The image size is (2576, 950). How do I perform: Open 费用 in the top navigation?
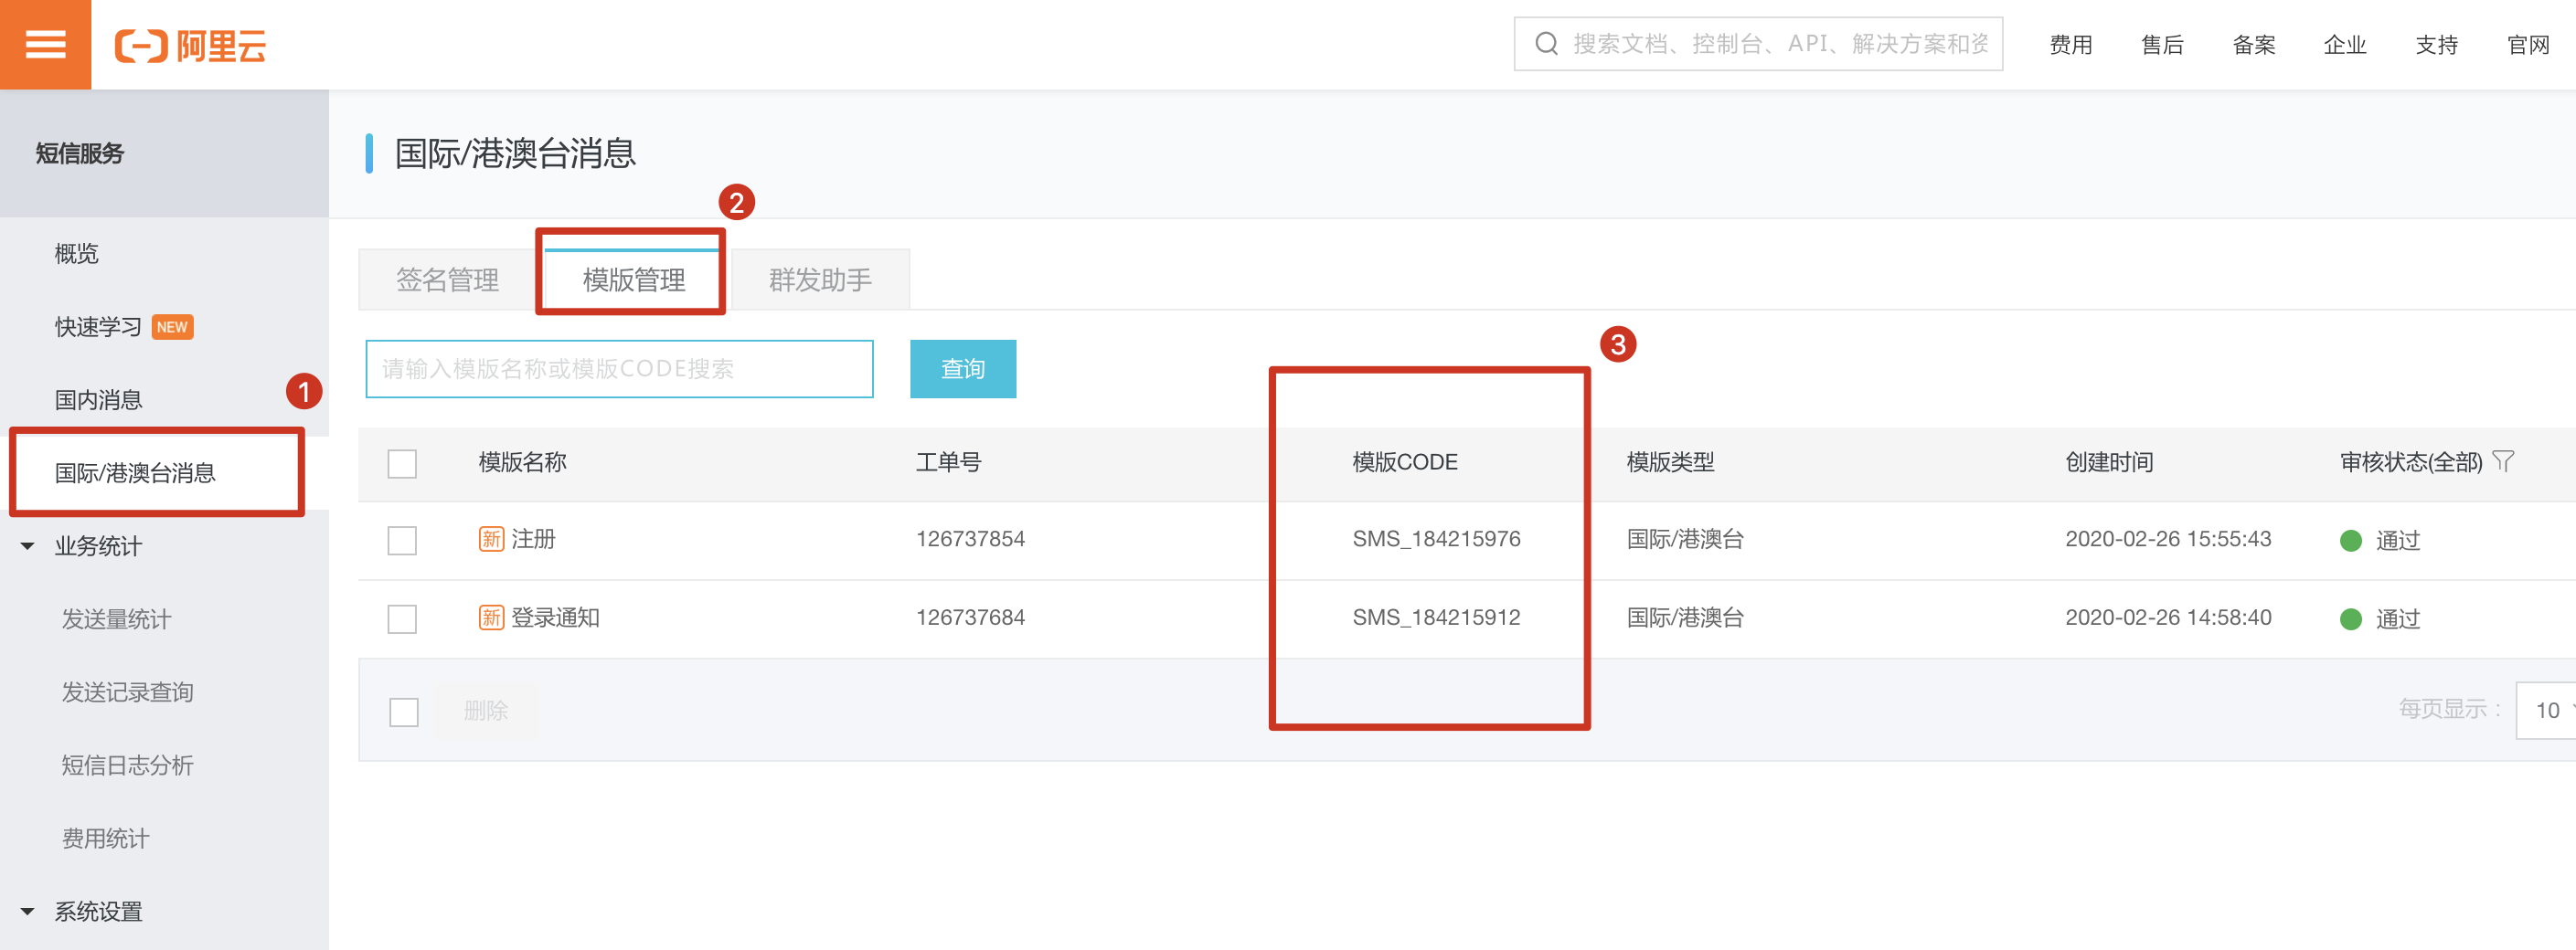(2070, 45)
